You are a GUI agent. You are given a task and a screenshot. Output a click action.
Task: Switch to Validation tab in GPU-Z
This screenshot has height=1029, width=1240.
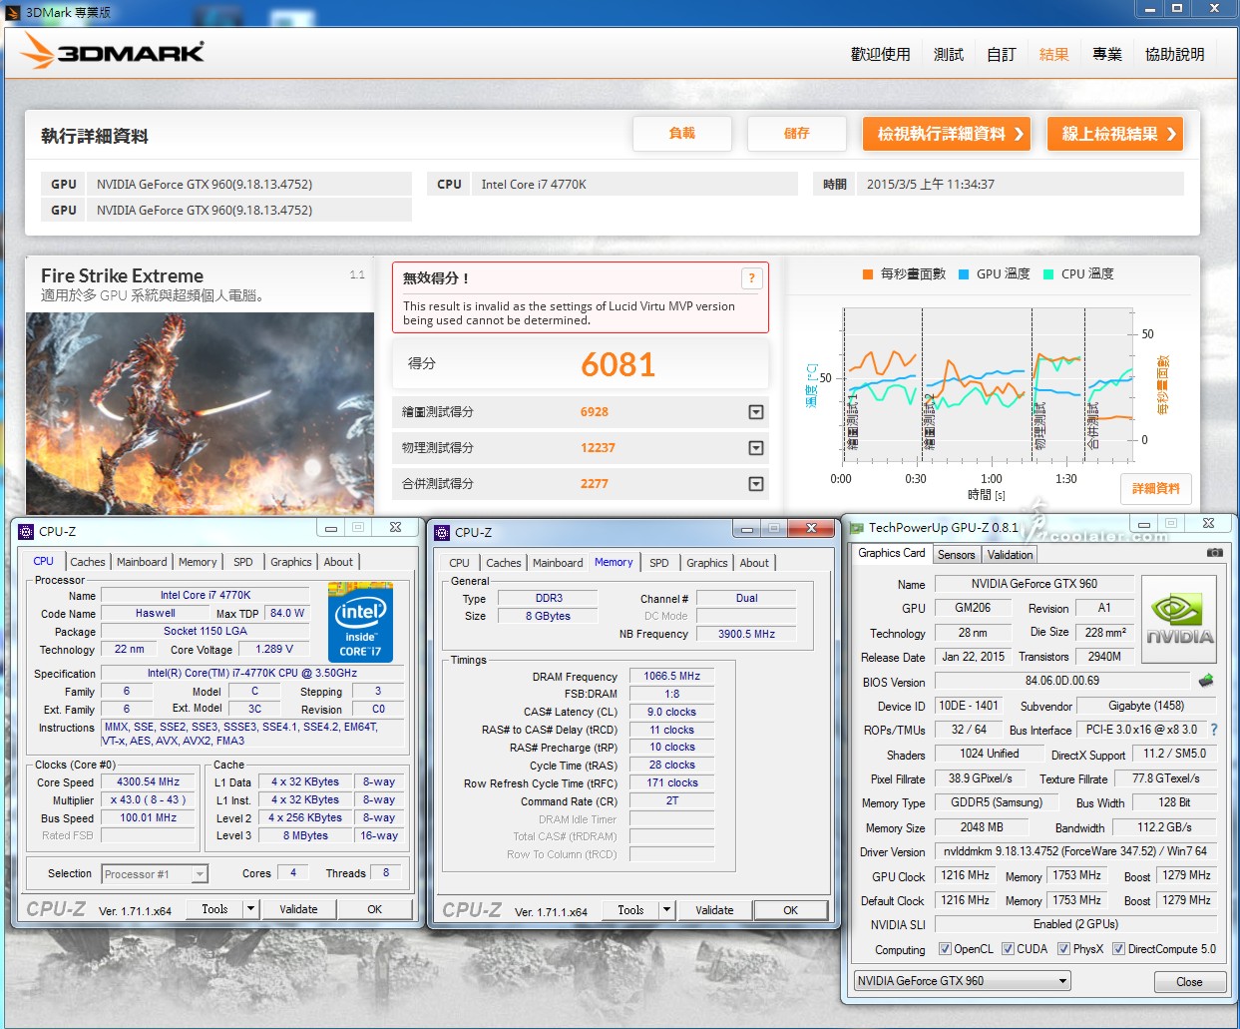tap(1011, 555)
